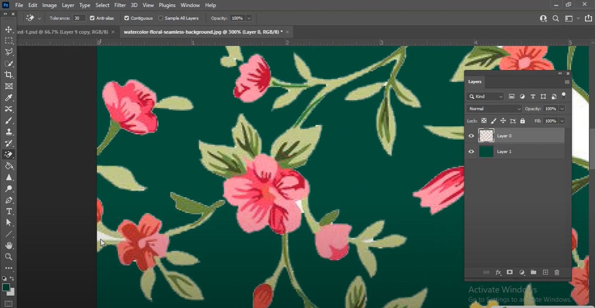Select the Hand tool
The width and height of the screenshot is (595, 308).
(9, 246)
